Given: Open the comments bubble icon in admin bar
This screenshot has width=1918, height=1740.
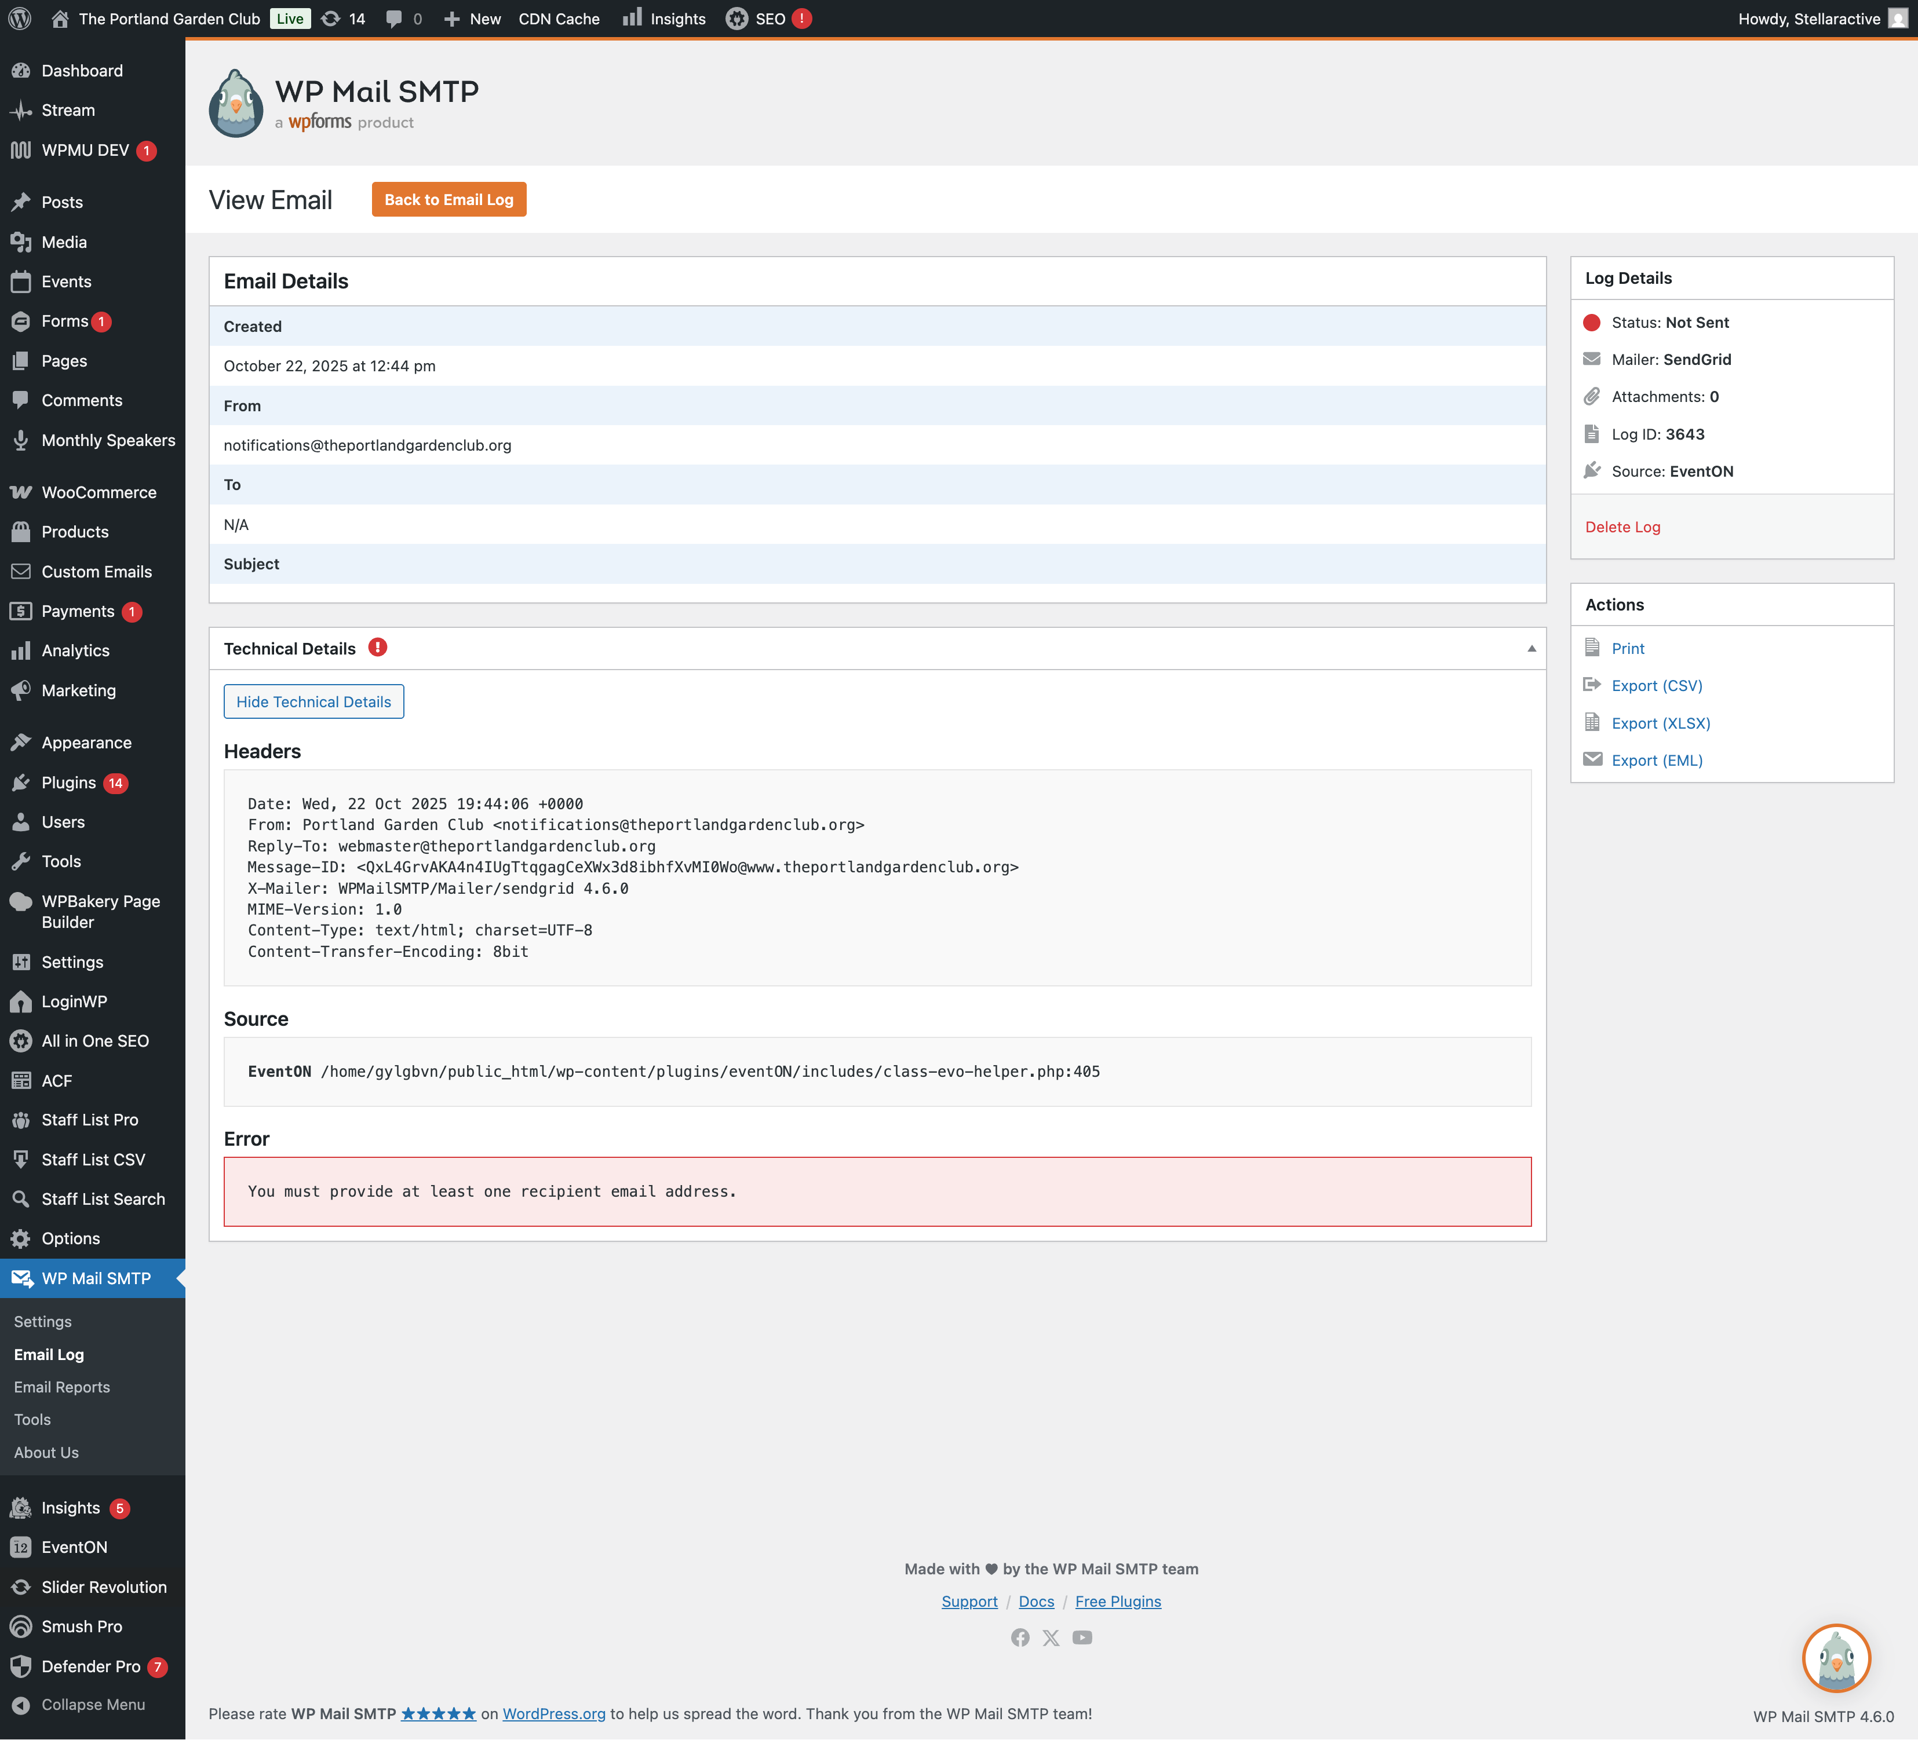Looking at the screenshot, I should tap(394, 18).
